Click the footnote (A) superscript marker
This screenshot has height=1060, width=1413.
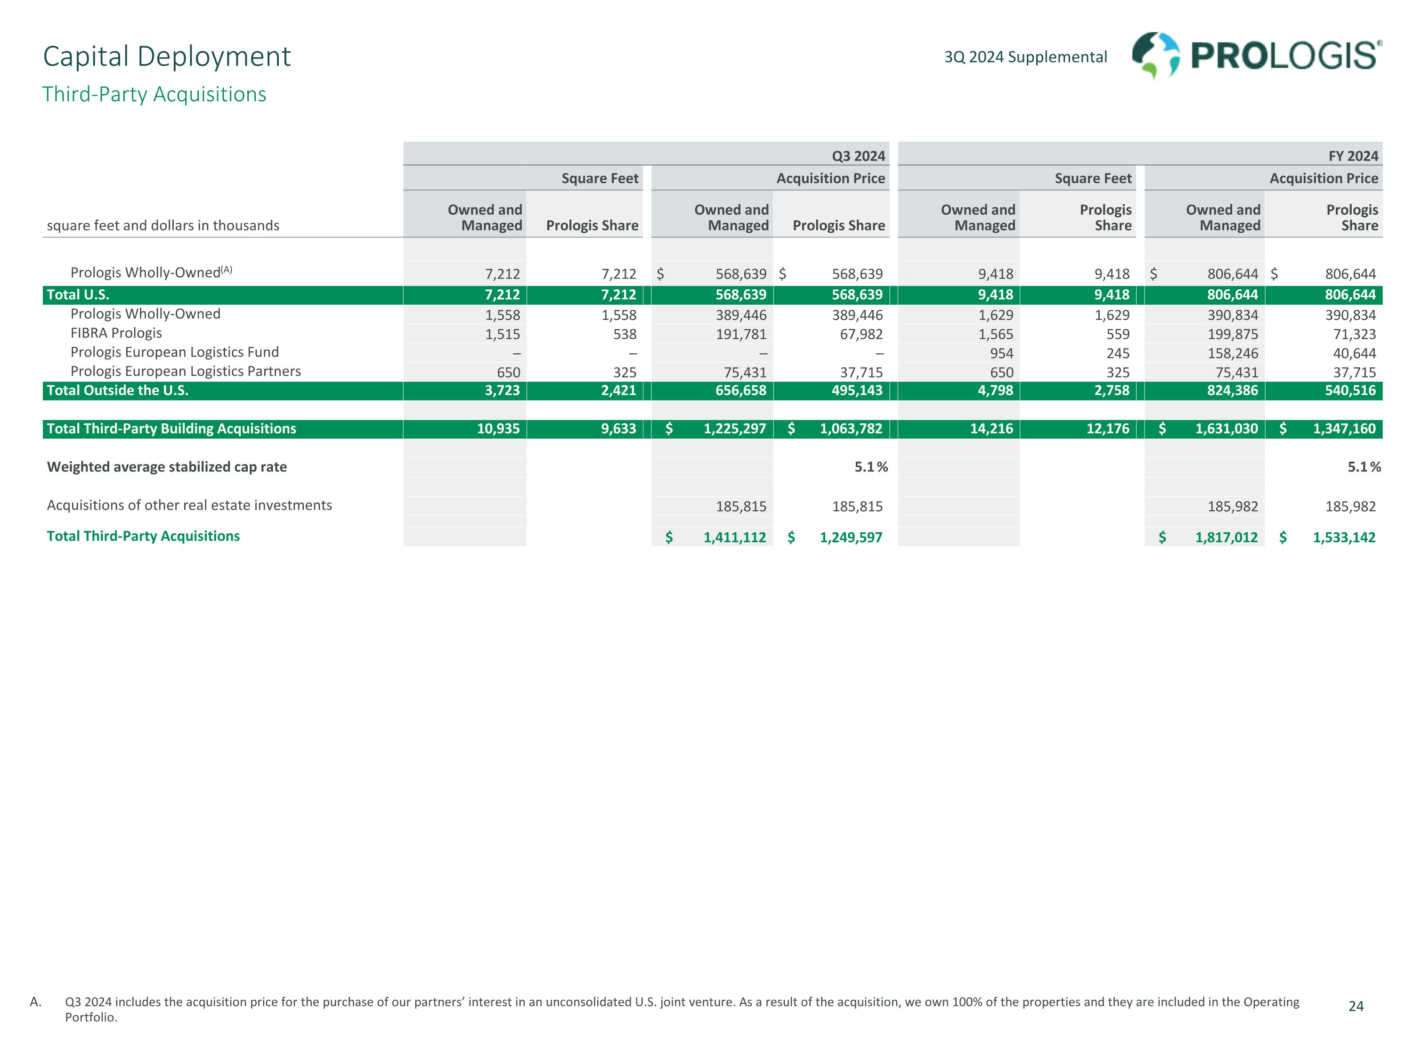[226, 269]
